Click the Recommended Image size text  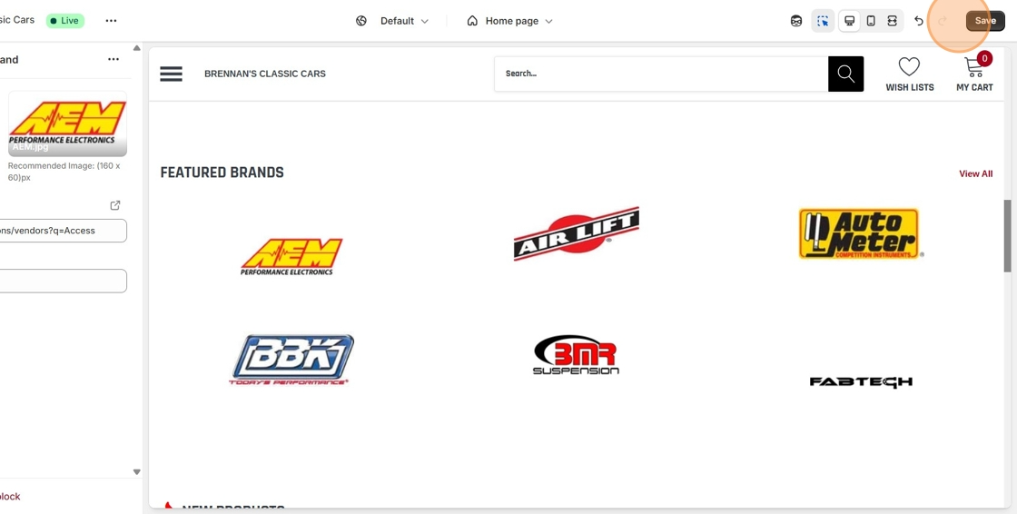[64, 172]
